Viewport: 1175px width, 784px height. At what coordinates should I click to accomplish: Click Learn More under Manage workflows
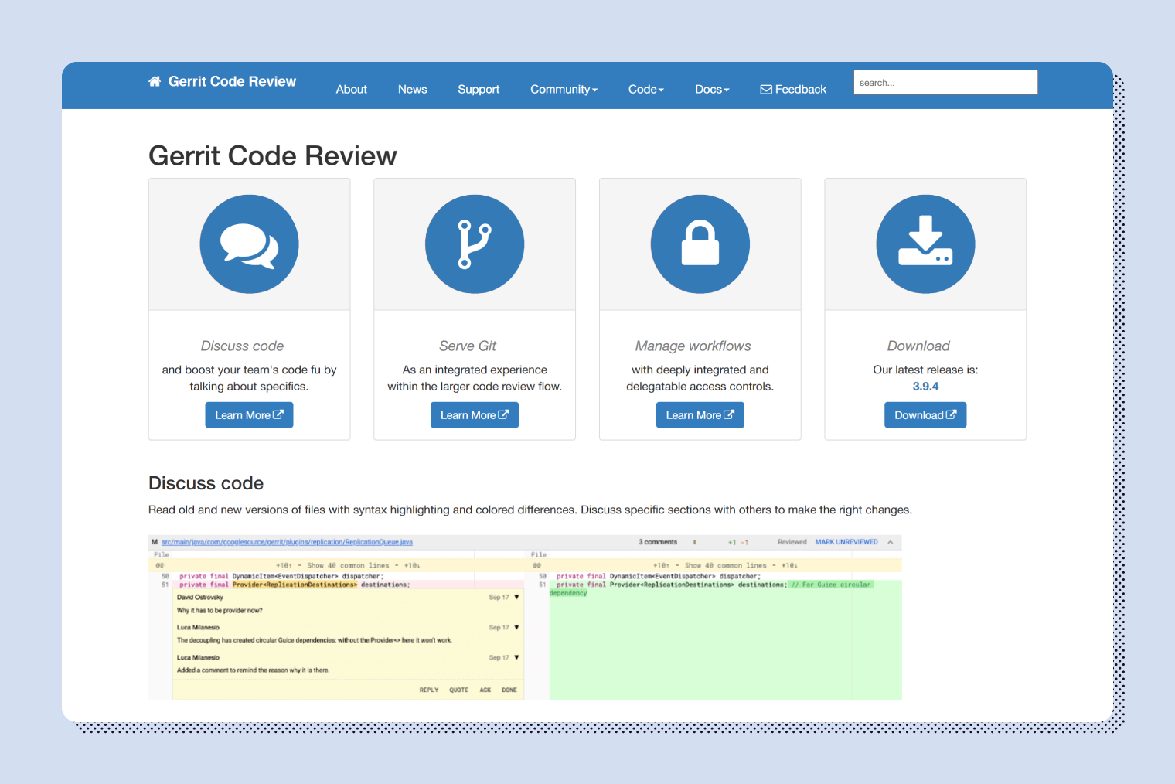coord(700,415)
